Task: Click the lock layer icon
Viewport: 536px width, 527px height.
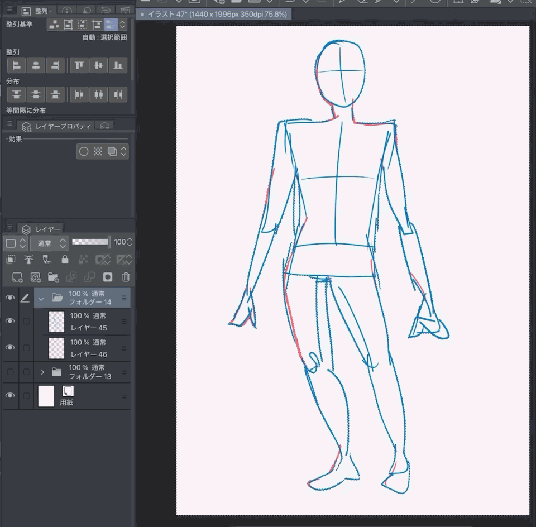Action: [65, 260]
